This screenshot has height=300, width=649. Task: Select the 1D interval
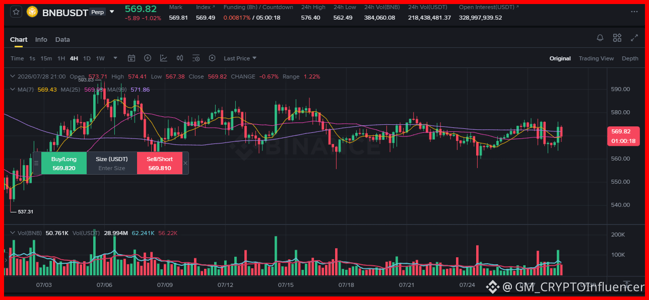click(87, 58)
